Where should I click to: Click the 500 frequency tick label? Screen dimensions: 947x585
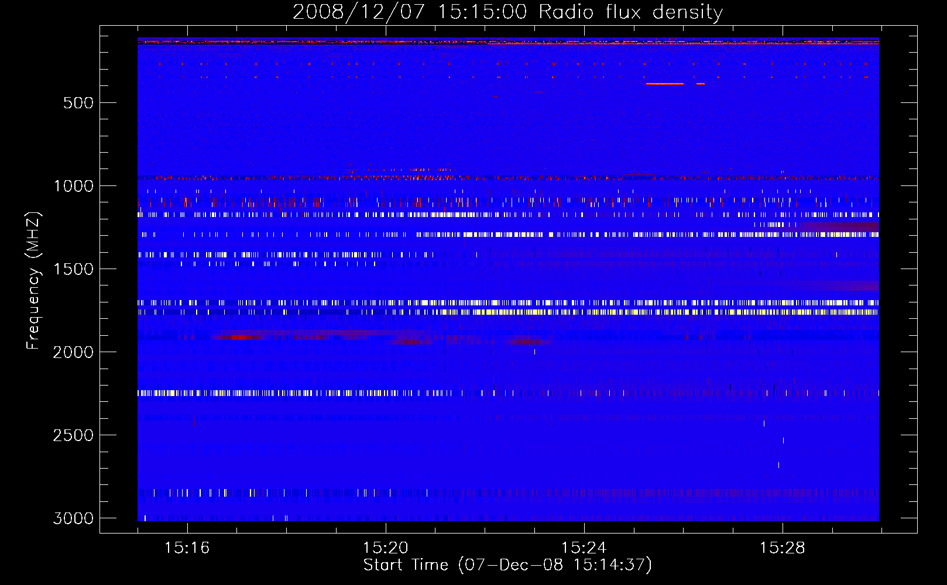point(78,103)
